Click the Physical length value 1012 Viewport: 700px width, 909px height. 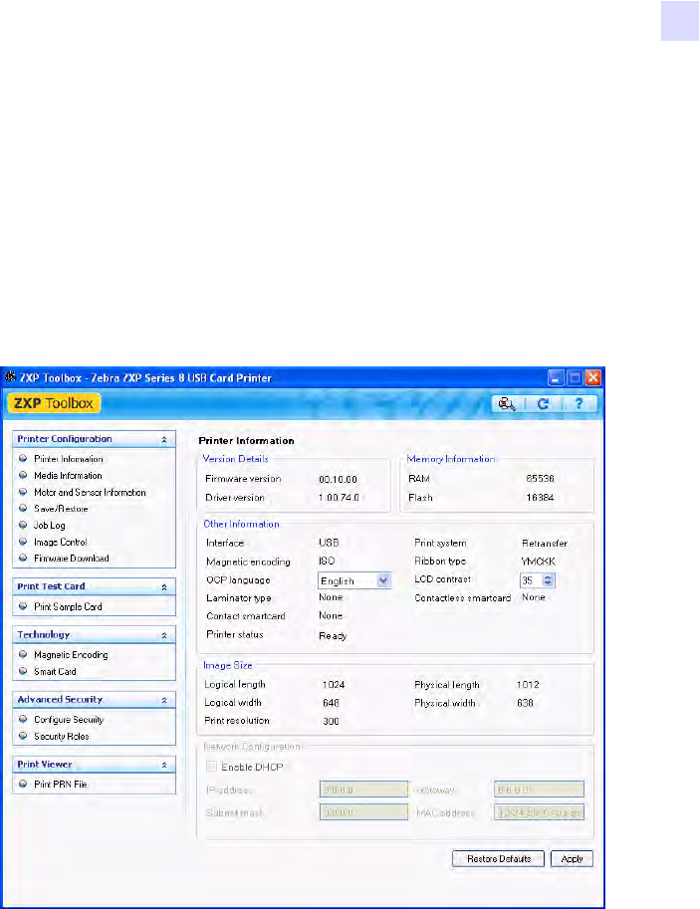pos(528,685)
